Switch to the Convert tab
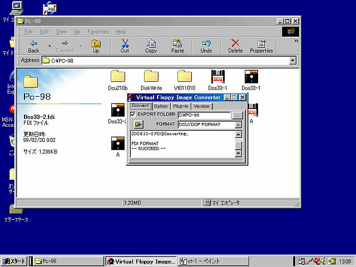 coord(140,106)
